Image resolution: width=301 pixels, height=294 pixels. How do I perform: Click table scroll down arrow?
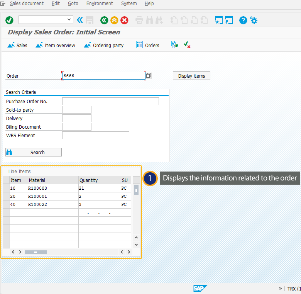136,245
